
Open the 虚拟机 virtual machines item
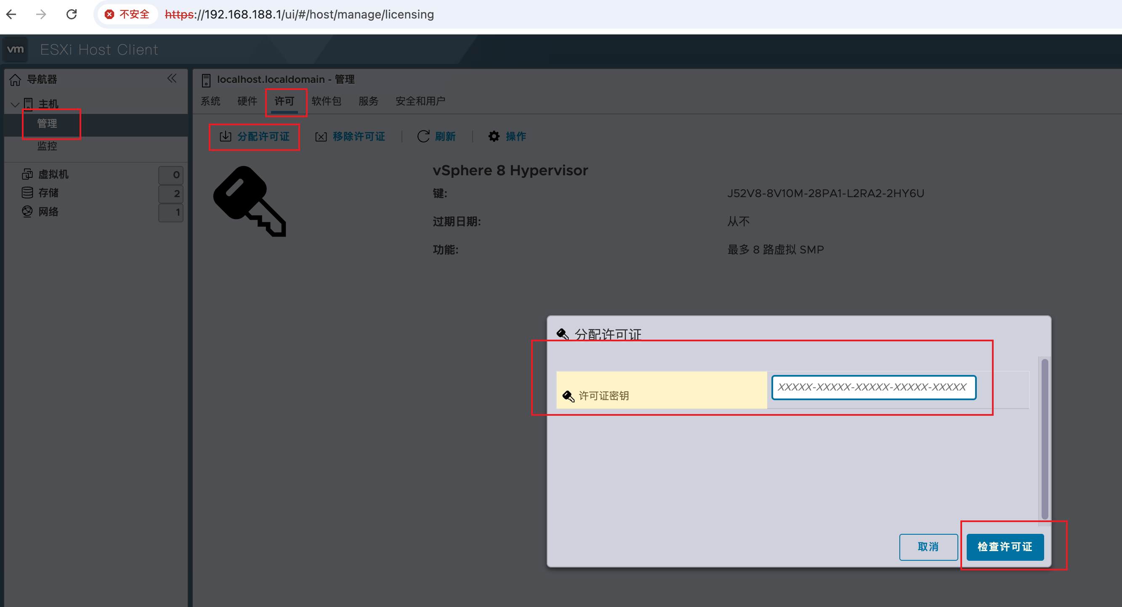pos(53,174)
